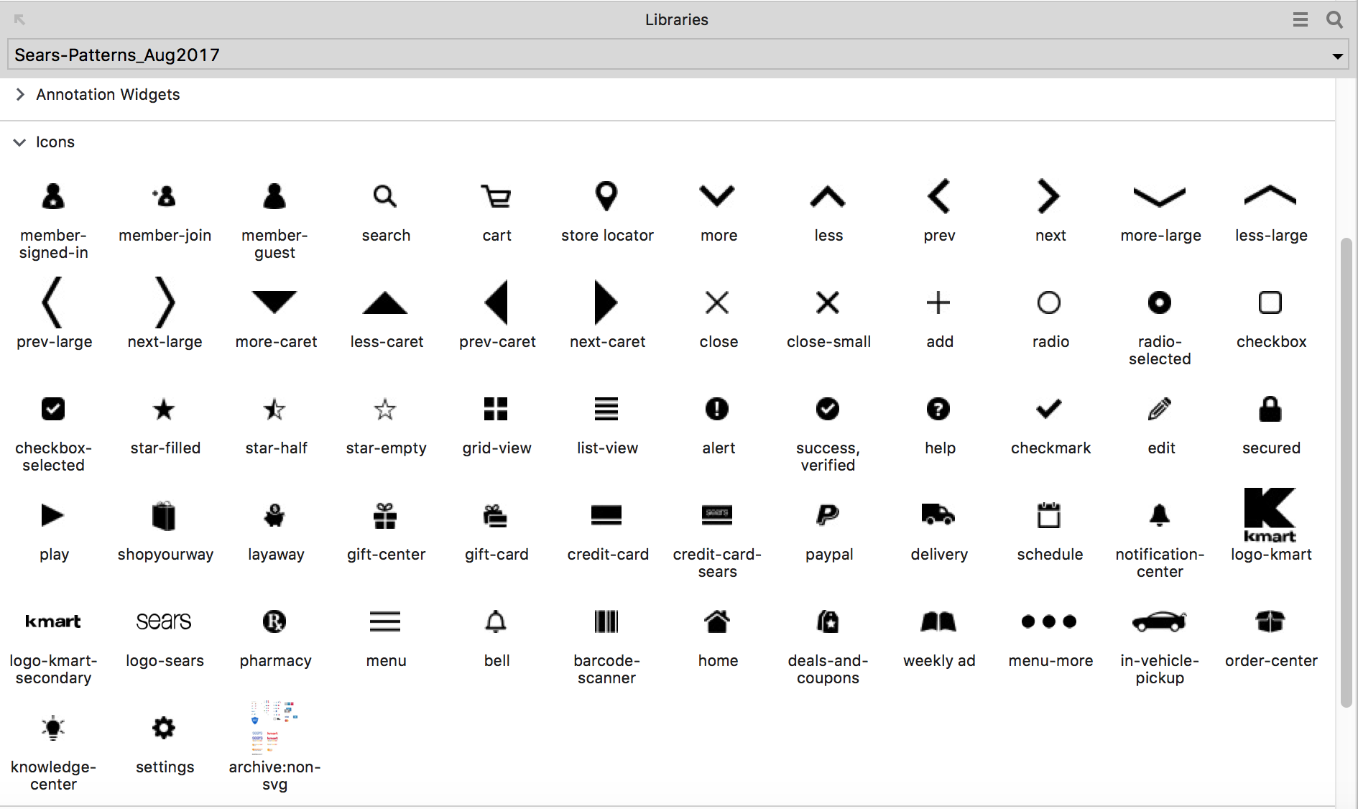The height and width of the screenshot is (809, 1358).
Task: Select the order-center box icon widget
Action: coord(1270,621)
